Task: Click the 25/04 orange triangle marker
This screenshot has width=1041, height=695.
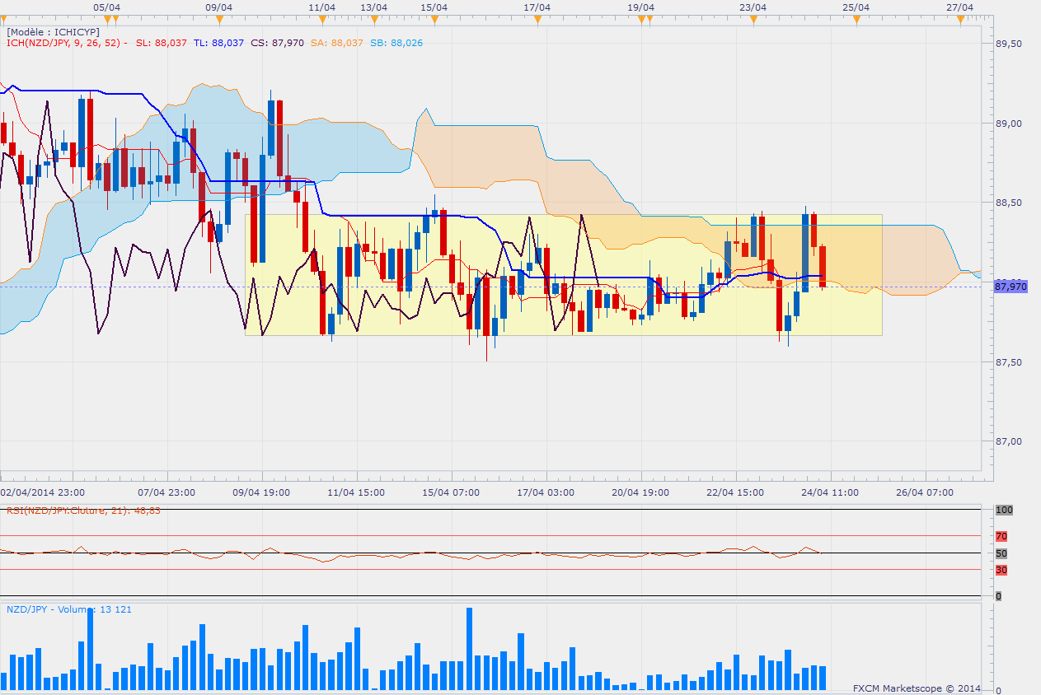Action: pos(856,20)
